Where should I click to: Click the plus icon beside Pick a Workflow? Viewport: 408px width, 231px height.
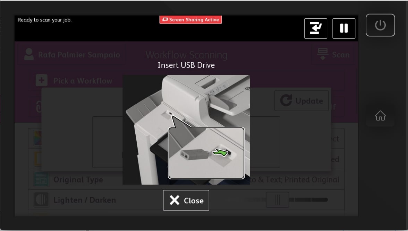(x=42, y=81)
